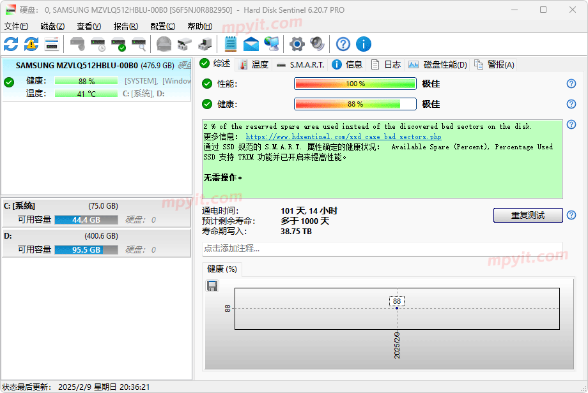
Task: Click the 点击添加注释 comment field
Action: pos(382,249)
